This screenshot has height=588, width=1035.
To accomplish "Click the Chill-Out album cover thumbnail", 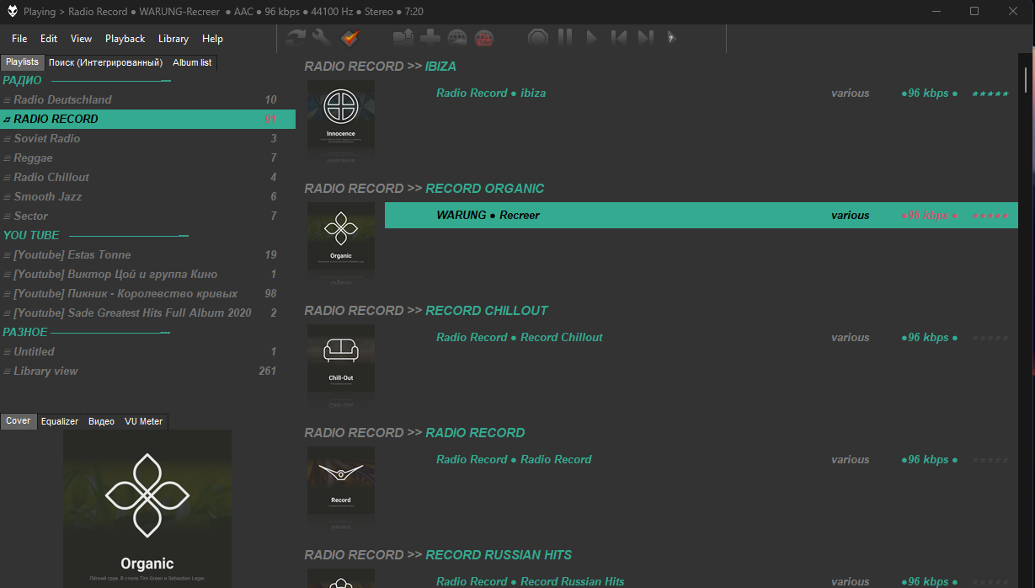I will click(341, 358).
